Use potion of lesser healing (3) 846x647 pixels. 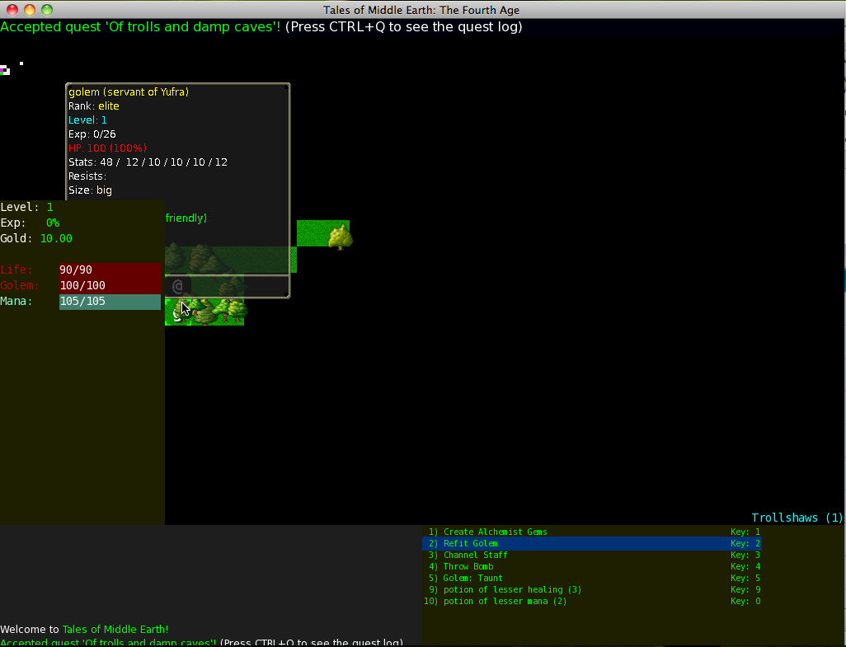[x=592, y=590]
